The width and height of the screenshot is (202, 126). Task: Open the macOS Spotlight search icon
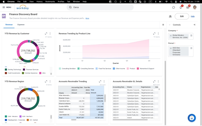point(171,2)
